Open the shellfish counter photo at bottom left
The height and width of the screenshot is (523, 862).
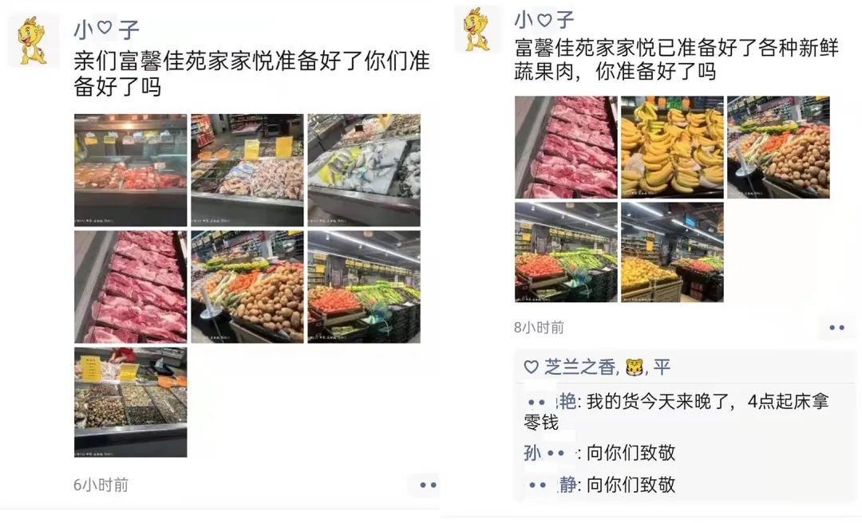pyautogui.click(x=131, y=402)
